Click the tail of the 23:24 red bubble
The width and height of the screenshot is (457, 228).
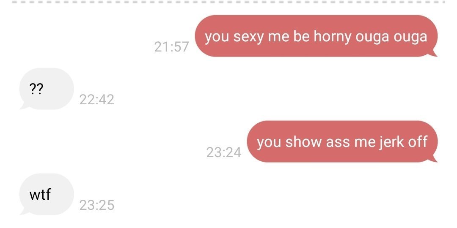(433, 159)
